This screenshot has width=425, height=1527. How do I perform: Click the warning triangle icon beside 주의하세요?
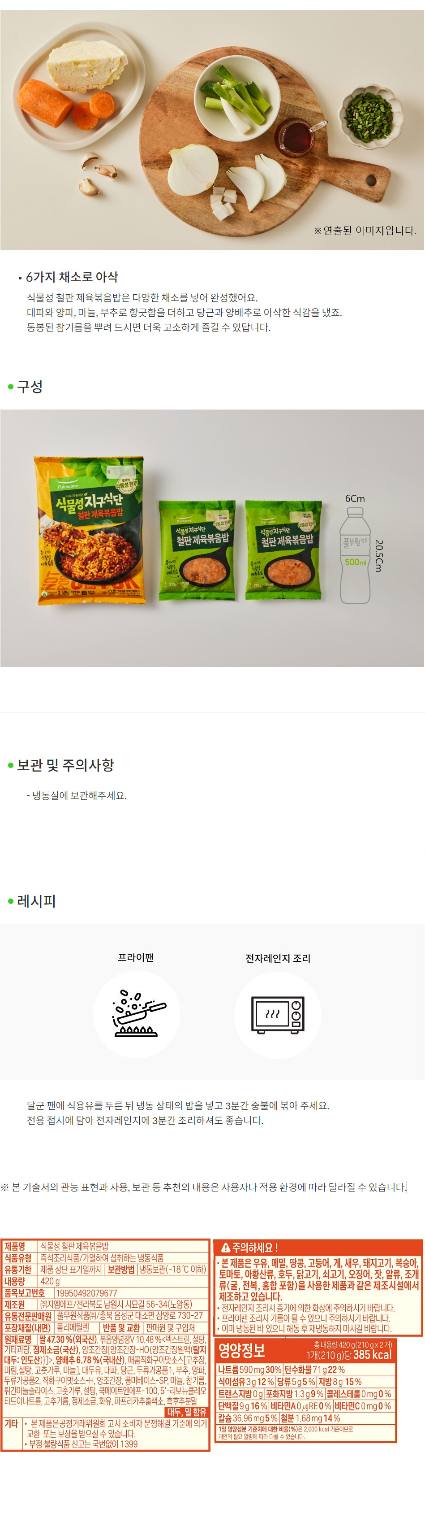tap(225, 1247)
